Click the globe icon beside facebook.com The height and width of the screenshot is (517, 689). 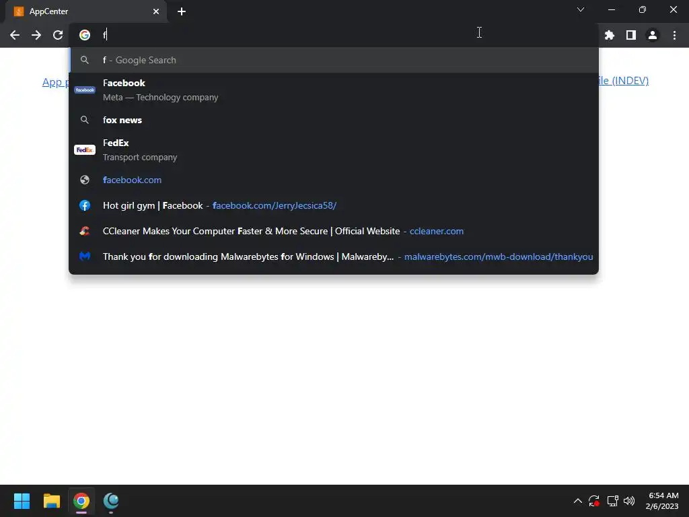(x=85, y=180)
